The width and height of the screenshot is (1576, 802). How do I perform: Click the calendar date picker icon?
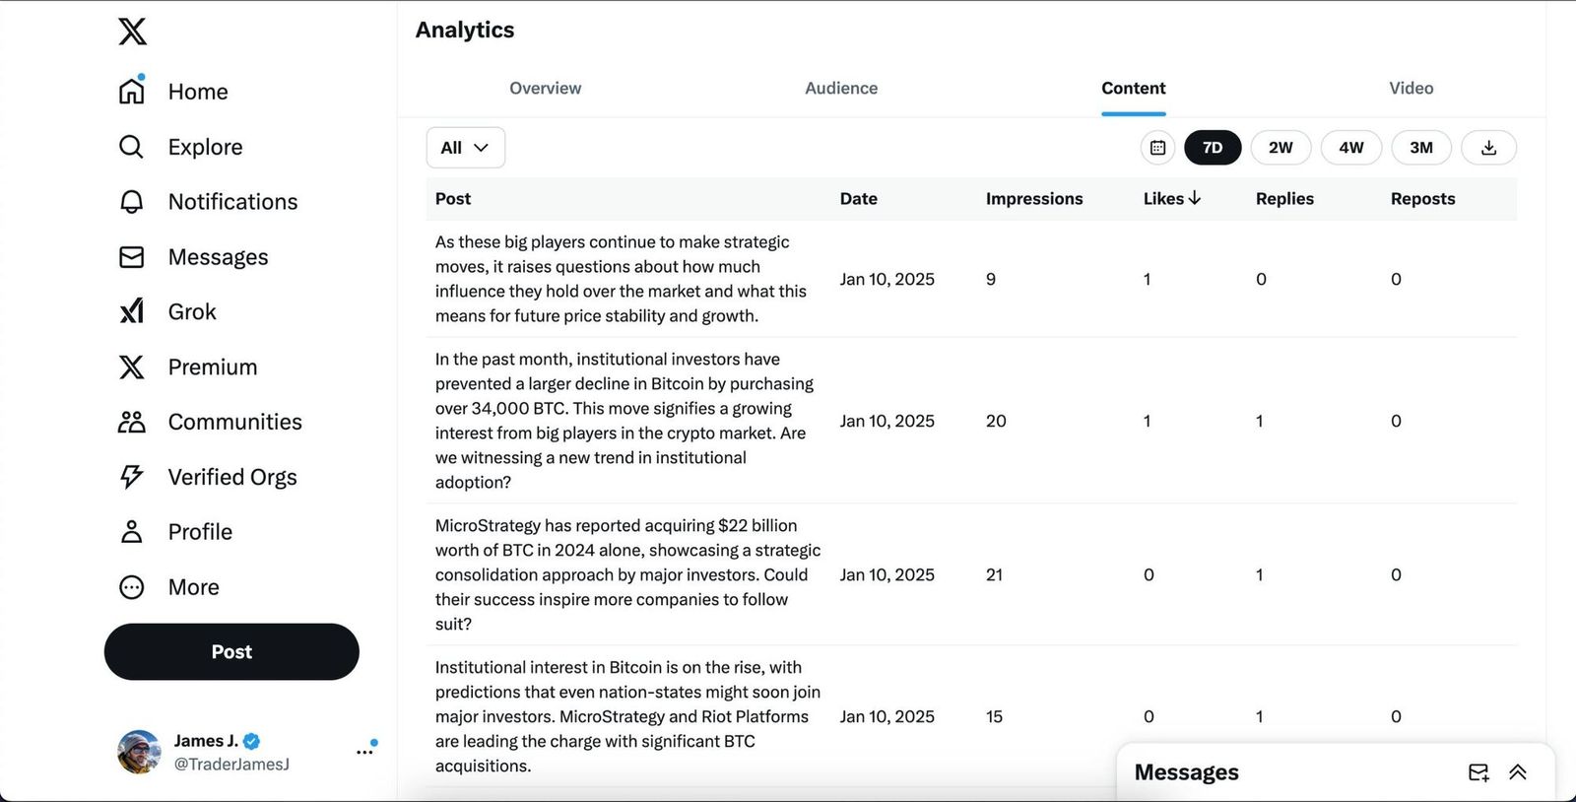pos(1158,148)
